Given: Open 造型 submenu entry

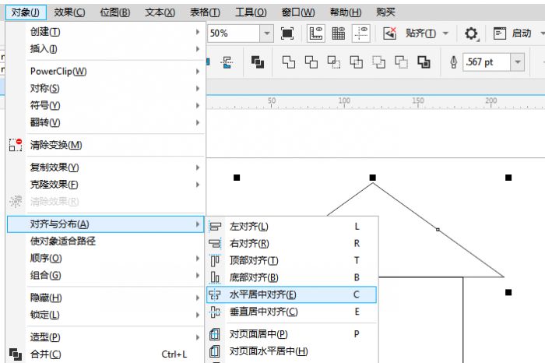Looking at the screenshot, I should click(105, 337).
